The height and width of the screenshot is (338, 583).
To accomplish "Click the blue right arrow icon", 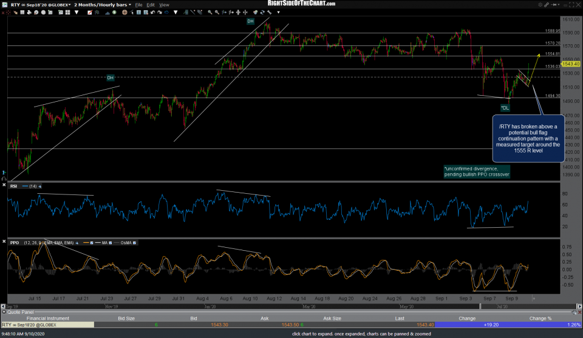I will click(x=166, y=12).
